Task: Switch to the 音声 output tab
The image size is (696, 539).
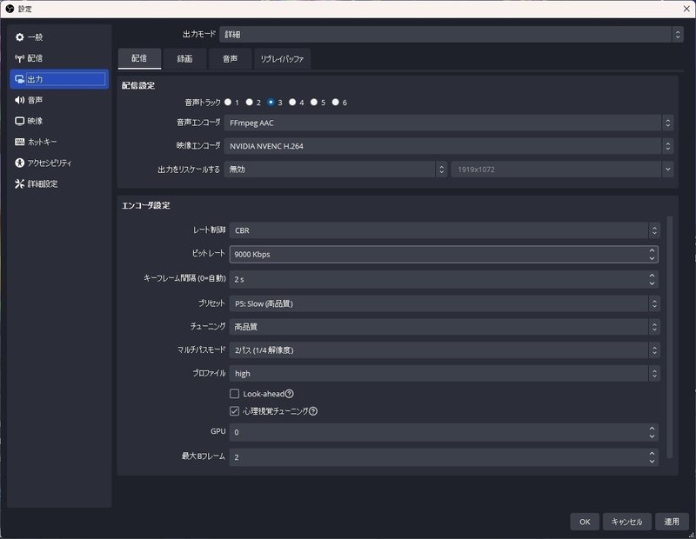Action: click(230, 58)
